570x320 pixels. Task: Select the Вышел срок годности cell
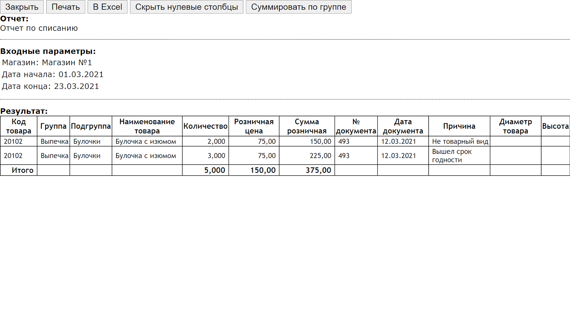[x=452, y=156]
